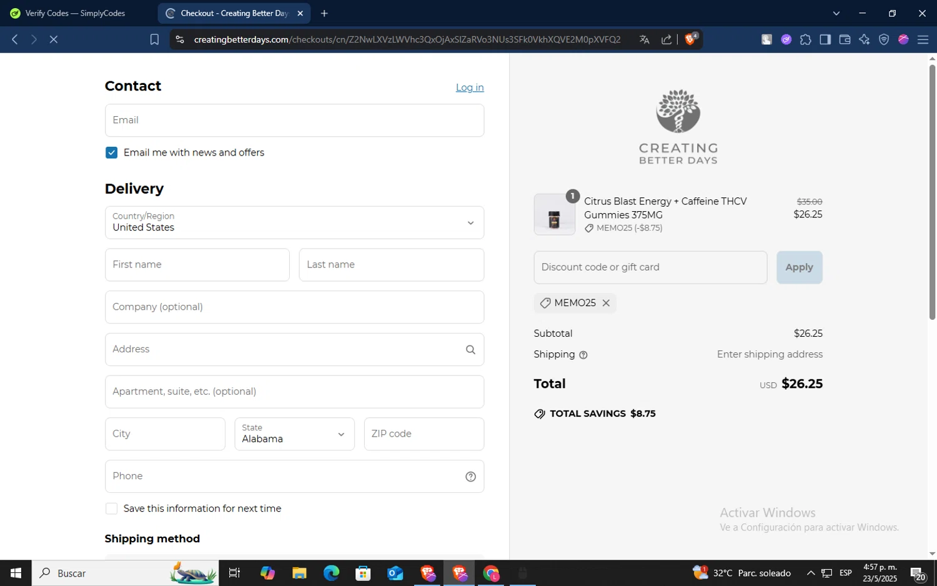The image size is (937, 586).
Task: Uncheck Email me with news and offers
Action: 112,152
